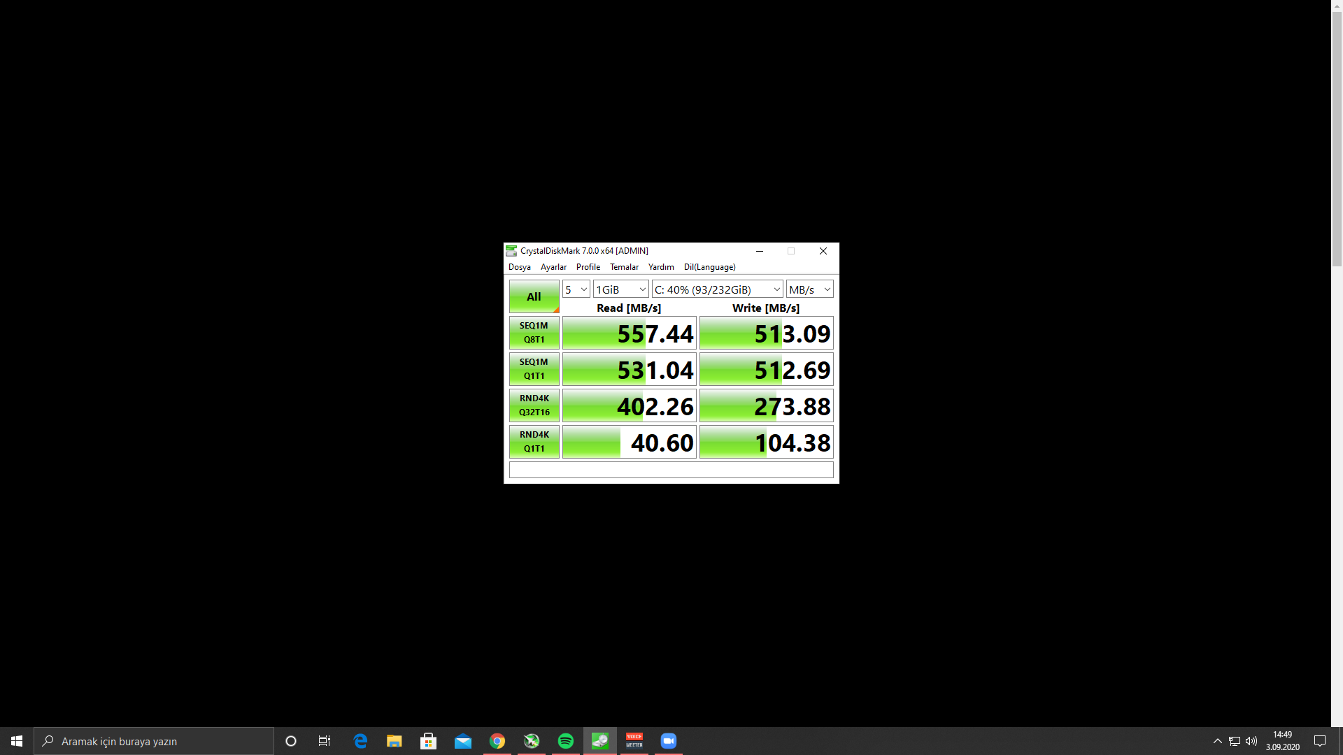
Task: Start the SEQ1M Q8T1 test
Action: pyautogui.click(x=534, y=333)
